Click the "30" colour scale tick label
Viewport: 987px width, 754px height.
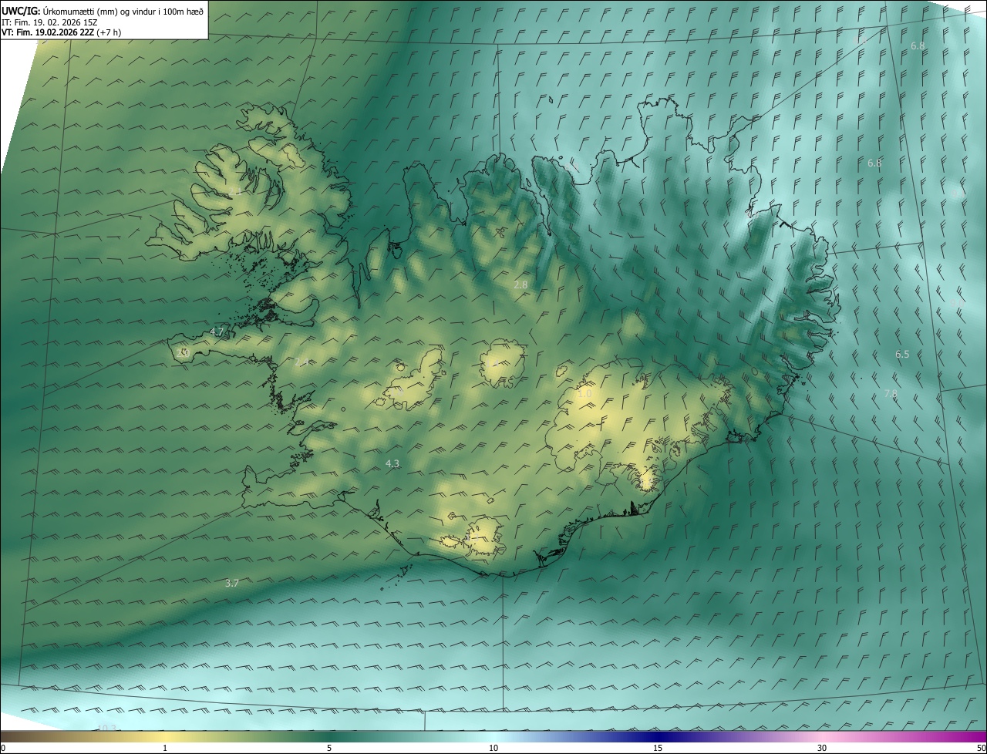822,748
